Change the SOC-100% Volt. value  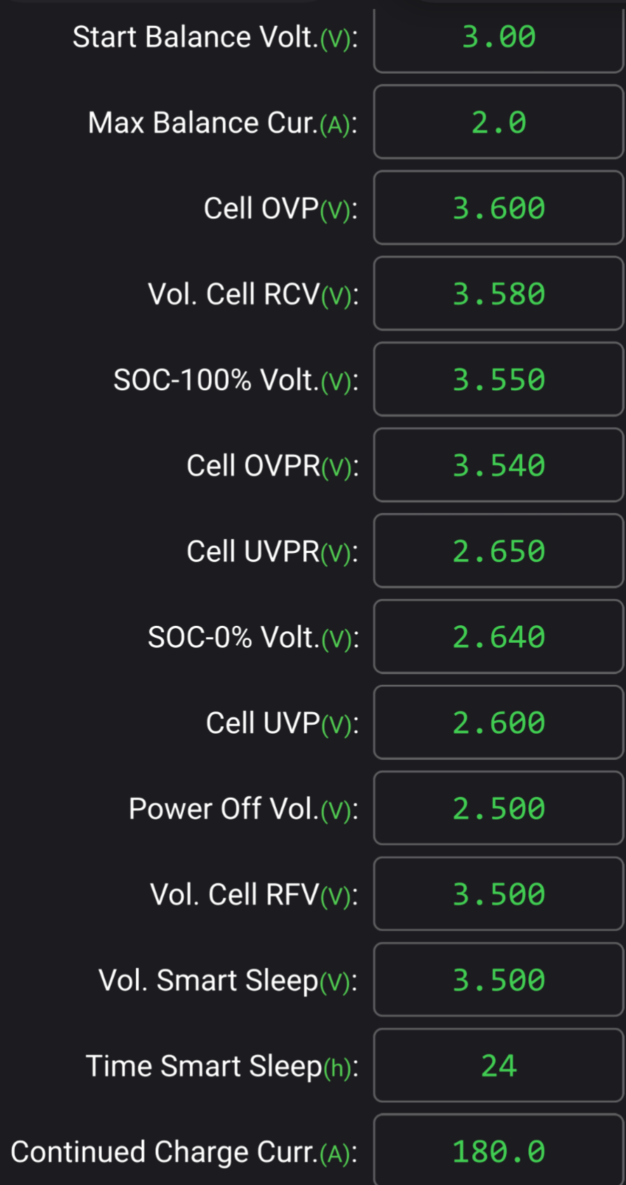click(x=498, y=380)
